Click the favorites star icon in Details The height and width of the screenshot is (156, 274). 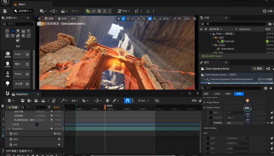pos(271,88)
